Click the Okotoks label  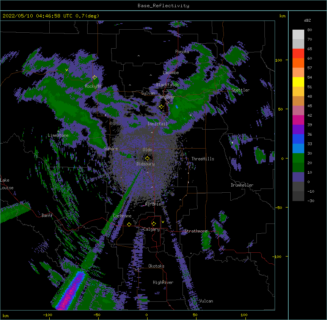[x=156, y=266]
